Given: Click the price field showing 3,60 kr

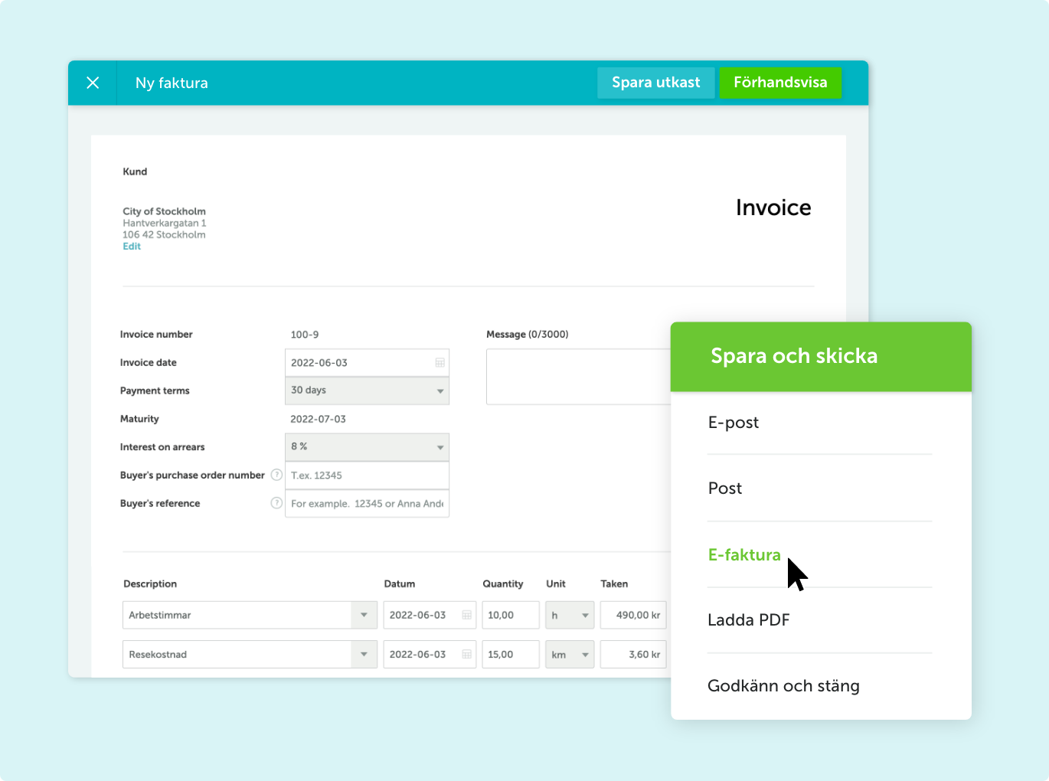Looking at the screenshot, I should coord(633,655).
